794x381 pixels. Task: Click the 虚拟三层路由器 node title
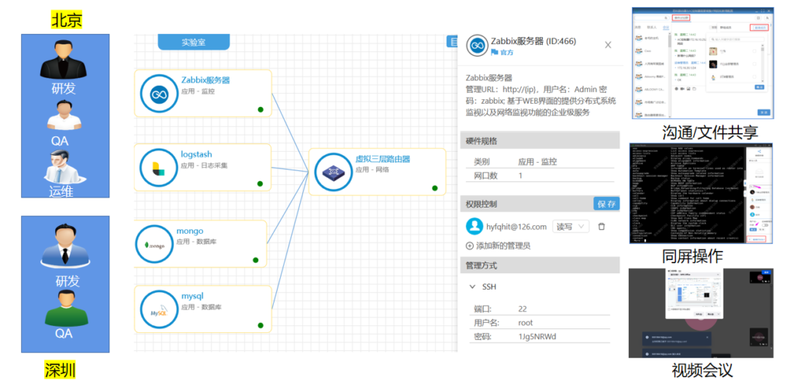tap(383, 159)
